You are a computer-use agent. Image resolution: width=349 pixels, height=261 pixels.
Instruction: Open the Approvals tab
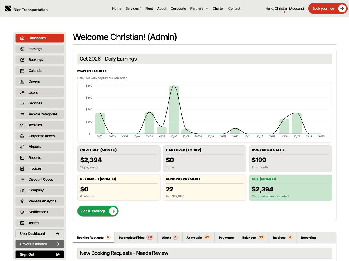click(198, 238)
